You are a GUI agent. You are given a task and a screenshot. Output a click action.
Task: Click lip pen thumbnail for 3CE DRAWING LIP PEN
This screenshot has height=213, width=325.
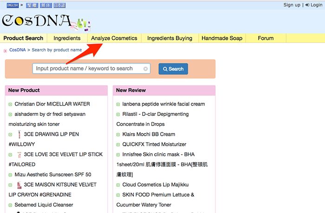[x=19, y=134]
